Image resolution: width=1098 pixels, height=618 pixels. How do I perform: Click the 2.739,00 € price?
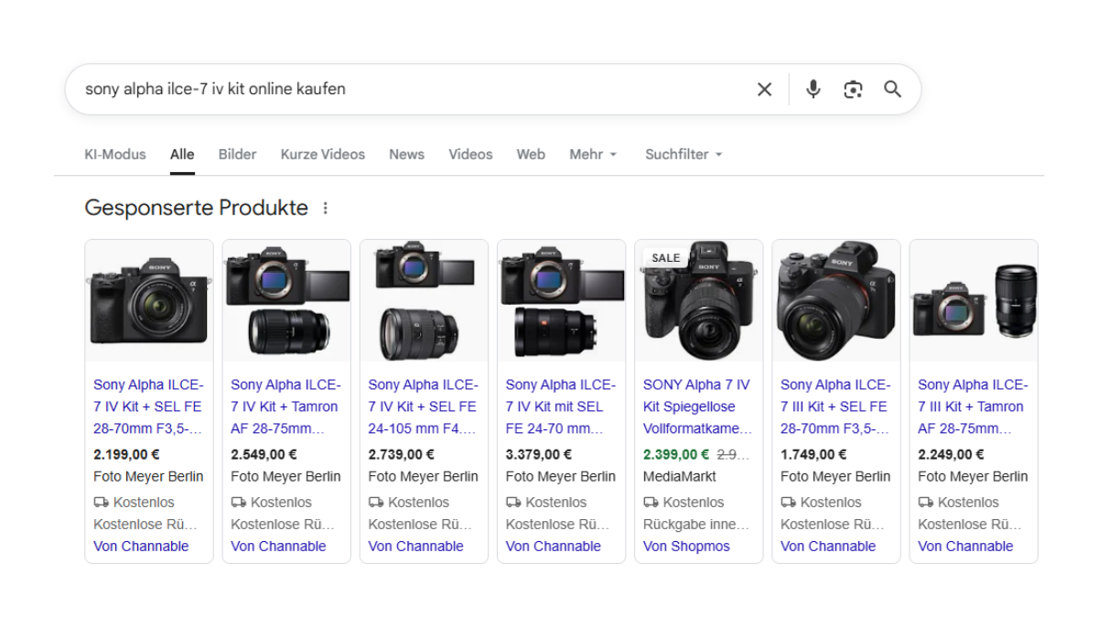tap(401, 454)
